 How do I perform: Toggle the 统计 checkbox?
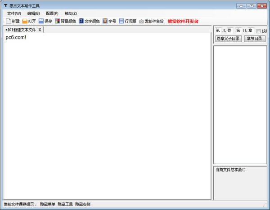point(258,31)
